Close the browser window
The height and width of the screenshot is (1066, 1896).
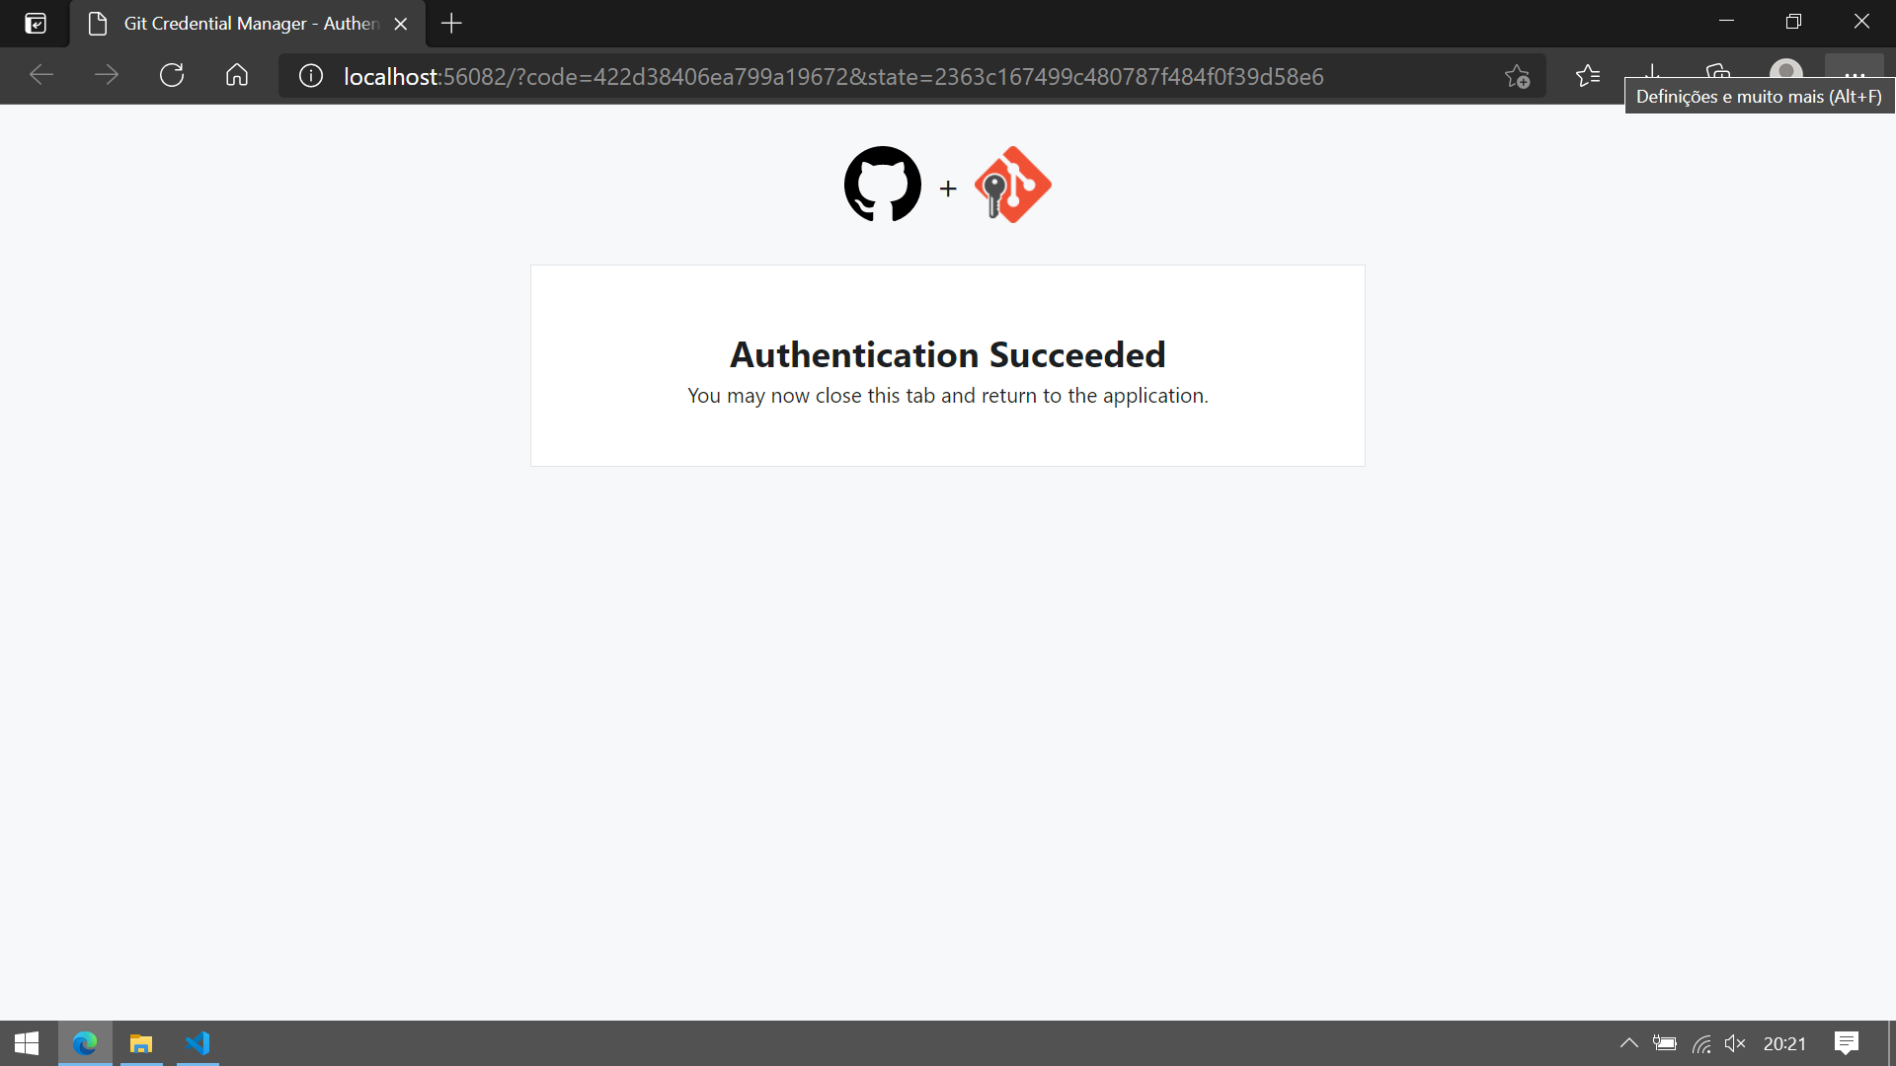pyautogui.click(x=1861, y=22)
